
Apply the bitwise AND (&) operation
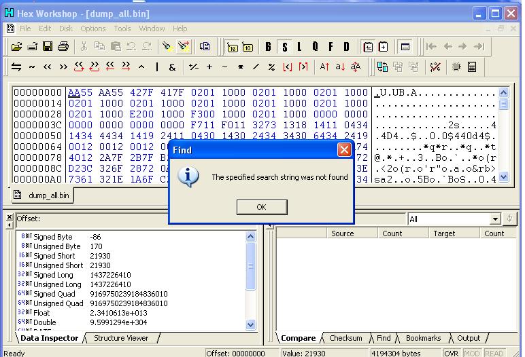(x=173, y=67)
